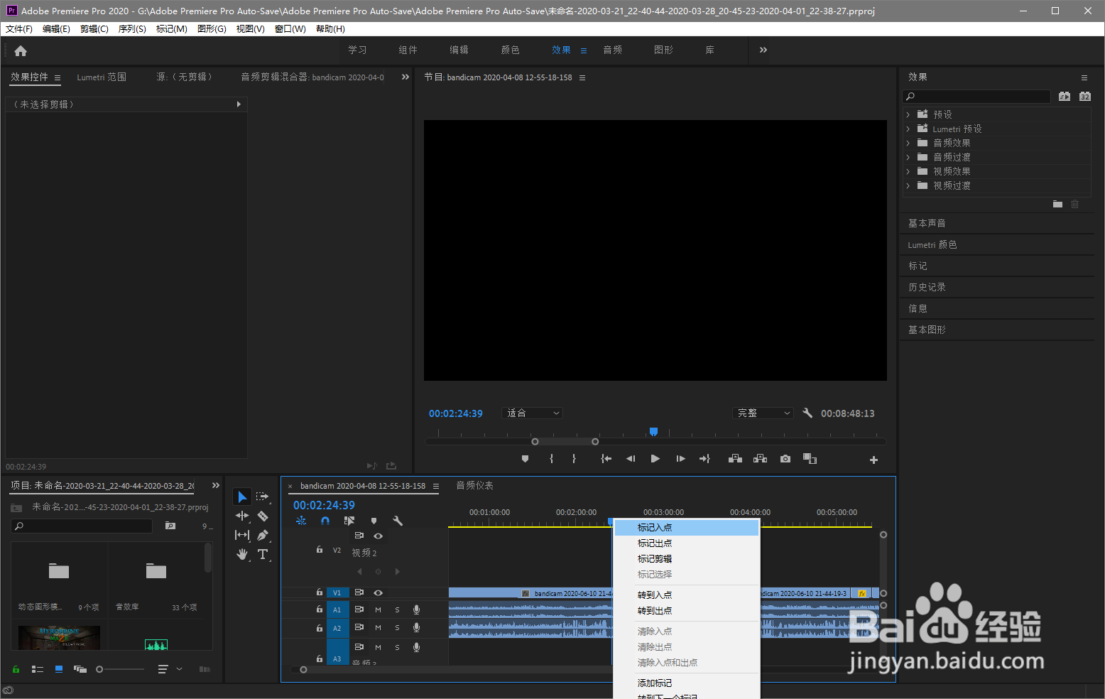Add marker from timeline header icon
This screenshot has height=699, width=1105.
[374, 521]
